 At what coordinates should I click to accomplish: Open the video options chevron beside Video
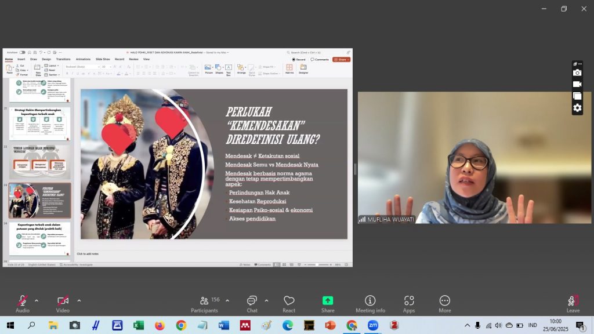[x=79, y=300]
